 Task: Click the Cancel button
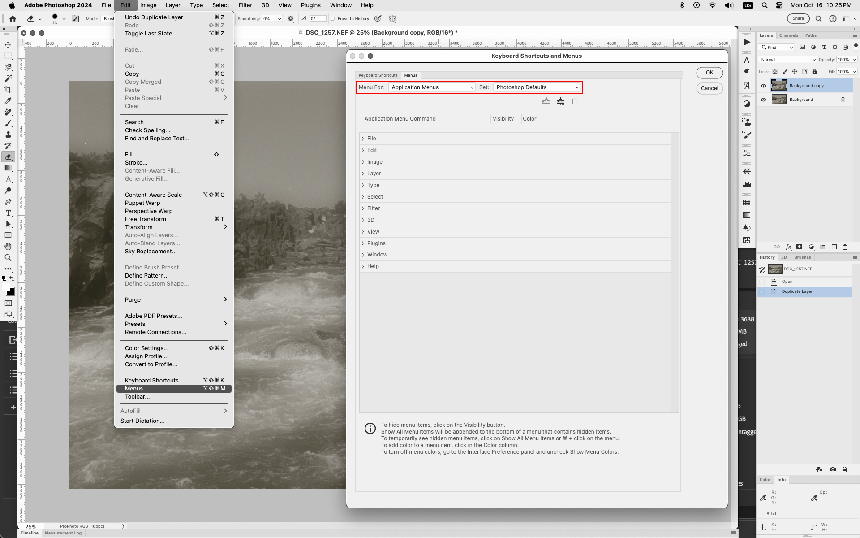coord(709,88)
